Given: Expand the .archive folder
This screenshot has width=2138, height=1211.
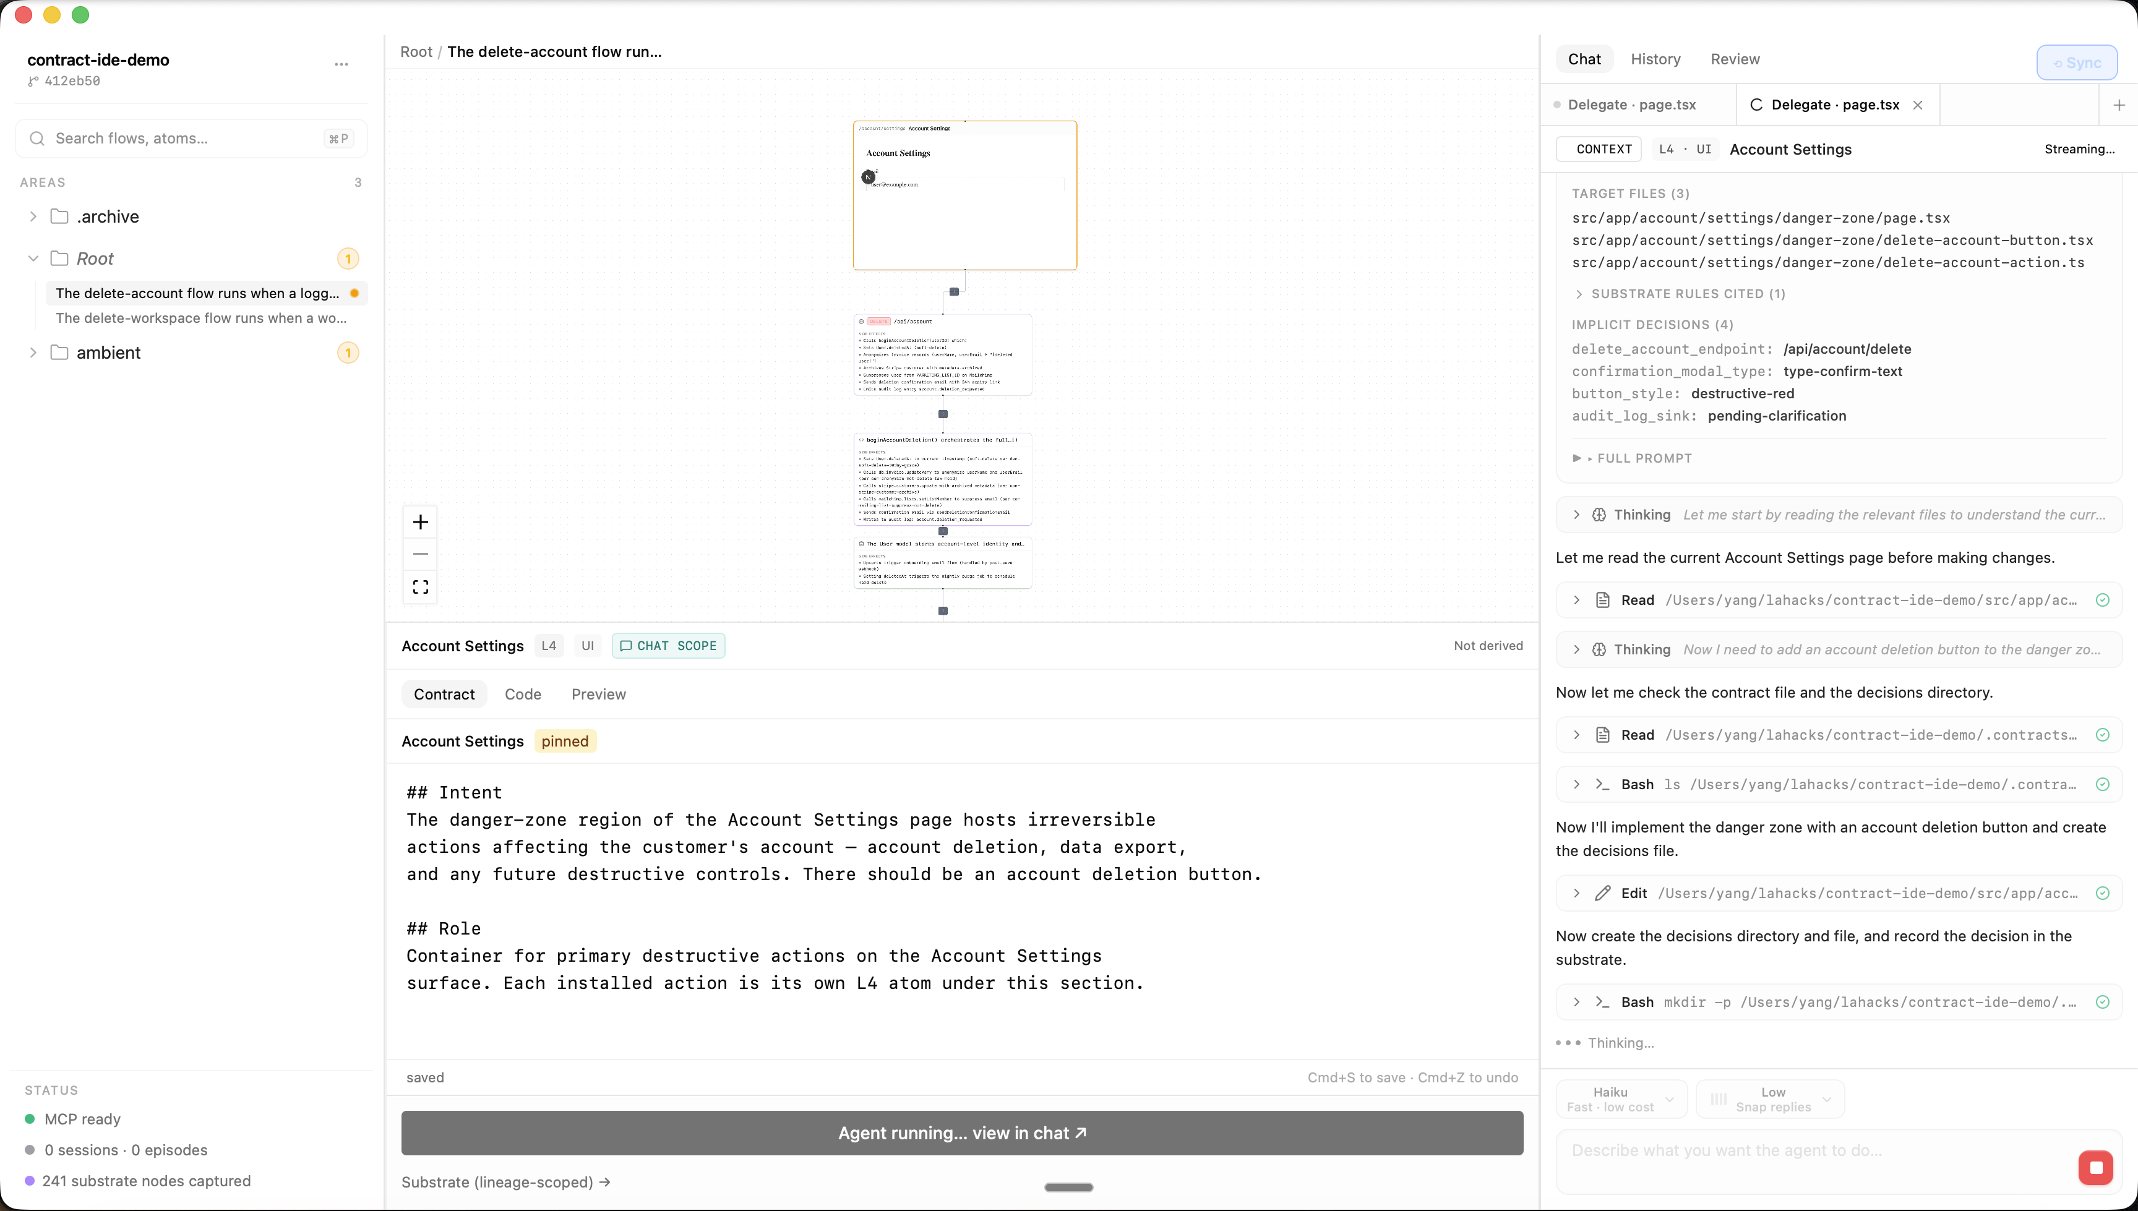Looking at the screenshot, I should (33, 216).
